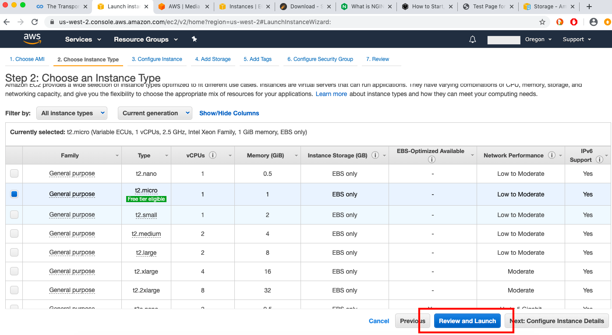Click the browser forward arrow
Screen dimensions: 612x335
[21, 22]
